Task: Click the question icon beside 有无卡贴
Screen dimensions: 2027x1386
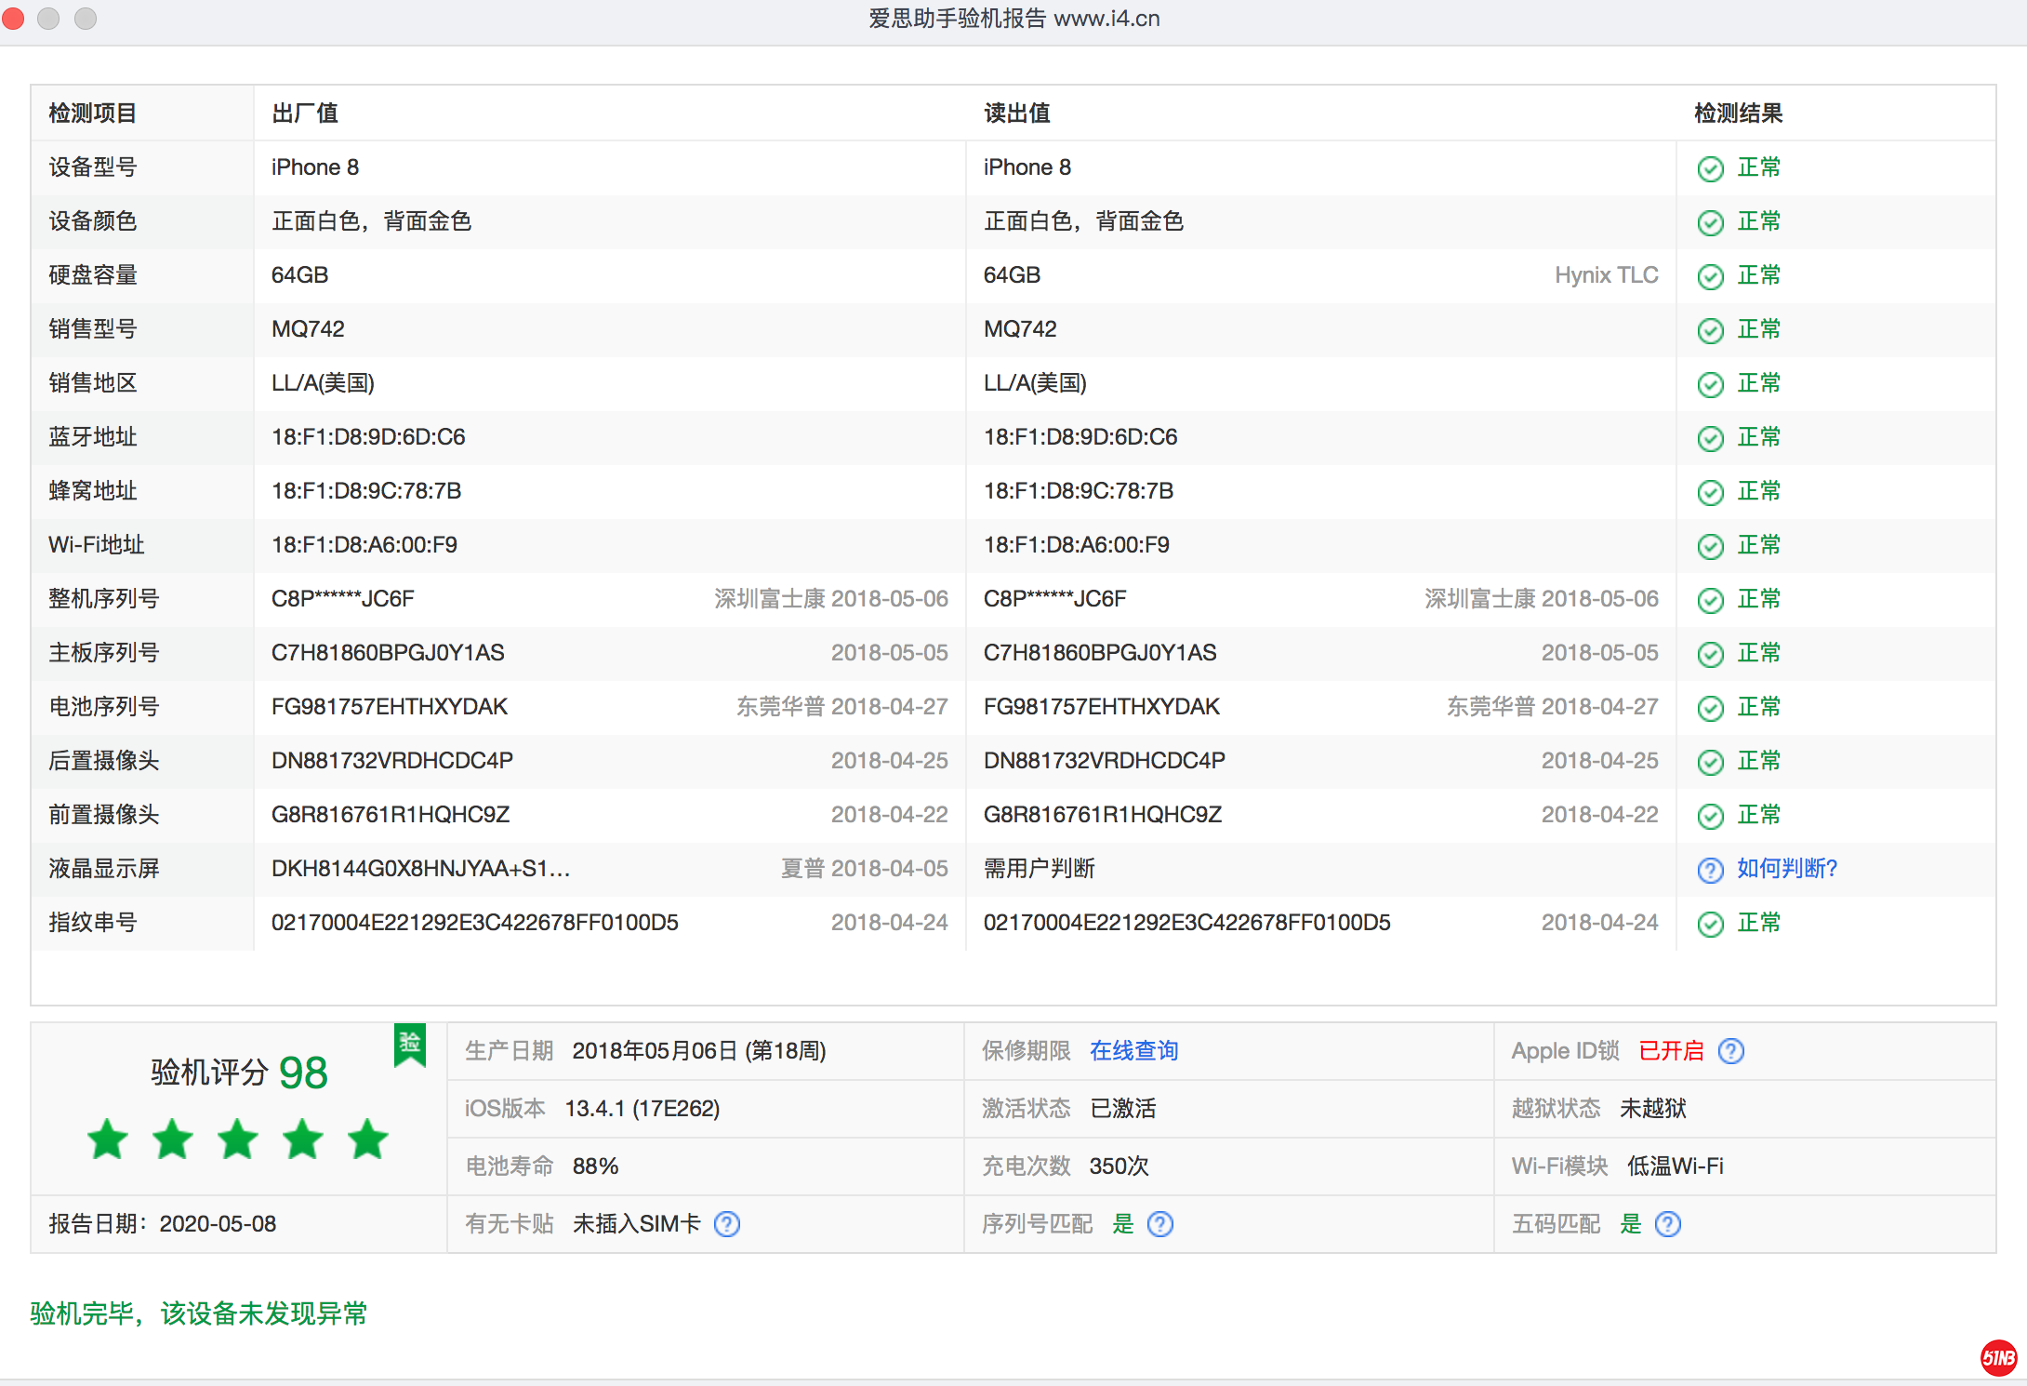Action: [x=728, y=1224]
